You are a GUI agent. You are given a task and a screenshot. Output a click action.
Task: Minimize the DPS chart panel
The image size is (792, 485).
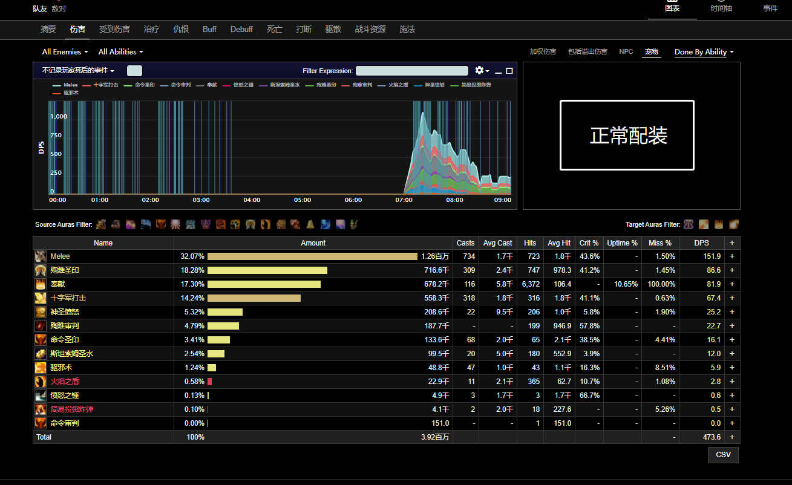pos(499,71)
